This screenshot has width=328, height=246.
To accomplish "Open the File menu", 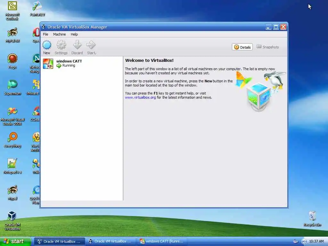I will pyautogui.click(x=45, y=34).
